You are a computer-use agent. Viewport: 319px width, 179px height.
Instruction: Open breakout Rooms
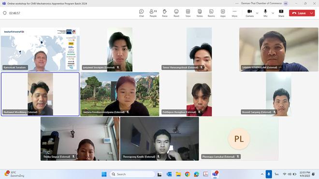click(x=211, y=13)
